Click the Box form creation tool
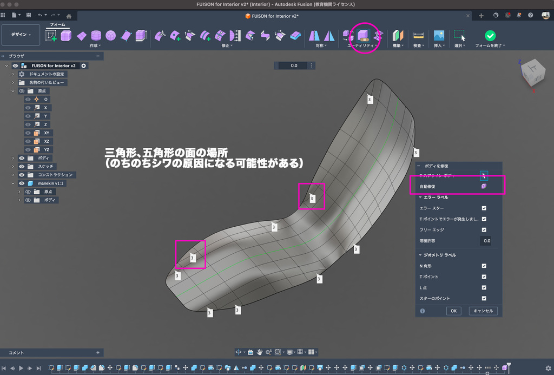This screenshot has width=554, height=375. coord(66,36)
